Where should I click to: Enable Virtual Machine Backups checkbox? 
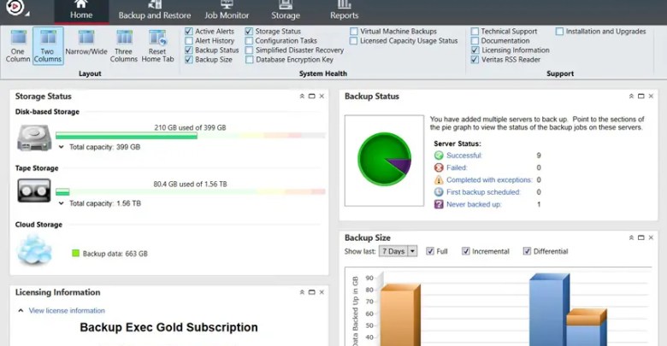pyautogui.click(x=353, y=32)
